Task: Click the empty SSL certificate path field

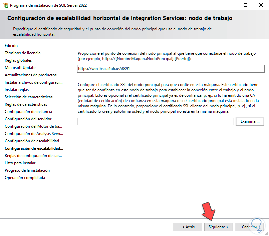Action: tap(156, 122)
